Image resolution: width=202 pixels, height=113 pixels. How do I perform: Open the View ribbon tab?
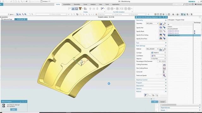tap(100, 4)
